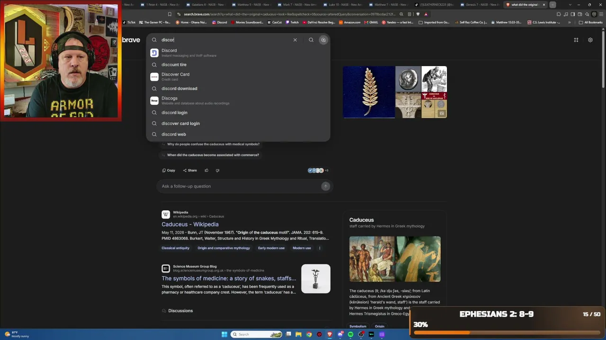This screenshot has width=606, height=340.
Task: Click the Brave logo on the page
Action: 131,40
